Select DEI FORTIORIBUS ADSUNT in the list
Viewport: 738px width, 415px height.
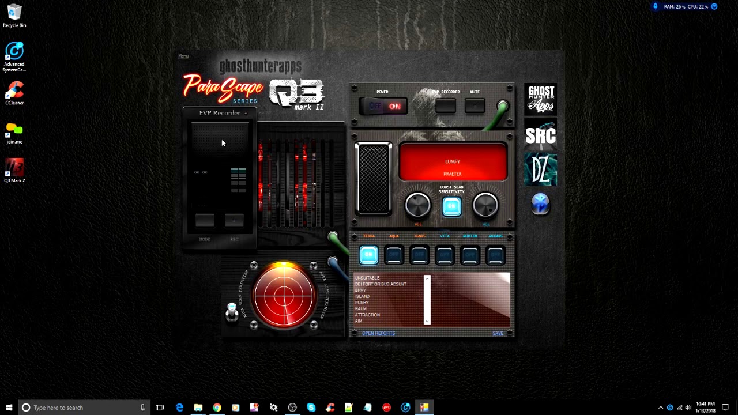click(381, 284)
